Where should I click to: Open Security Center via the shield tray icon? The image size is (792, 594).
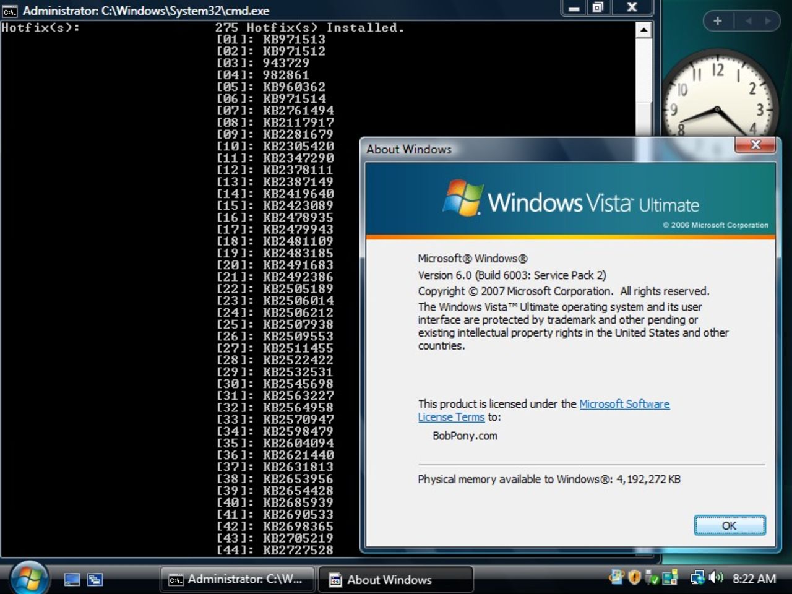pyautogui.click(x=634, y=578)
